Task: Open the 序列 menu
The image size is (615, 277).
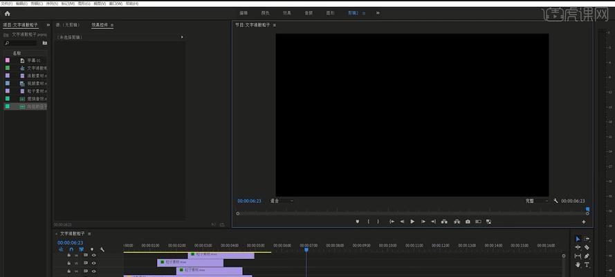Action: (x=52, y=3)
